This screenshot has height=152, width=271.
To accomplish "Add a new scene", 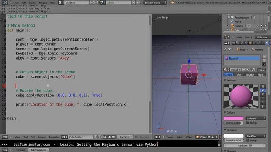I will tap(134, 3).
